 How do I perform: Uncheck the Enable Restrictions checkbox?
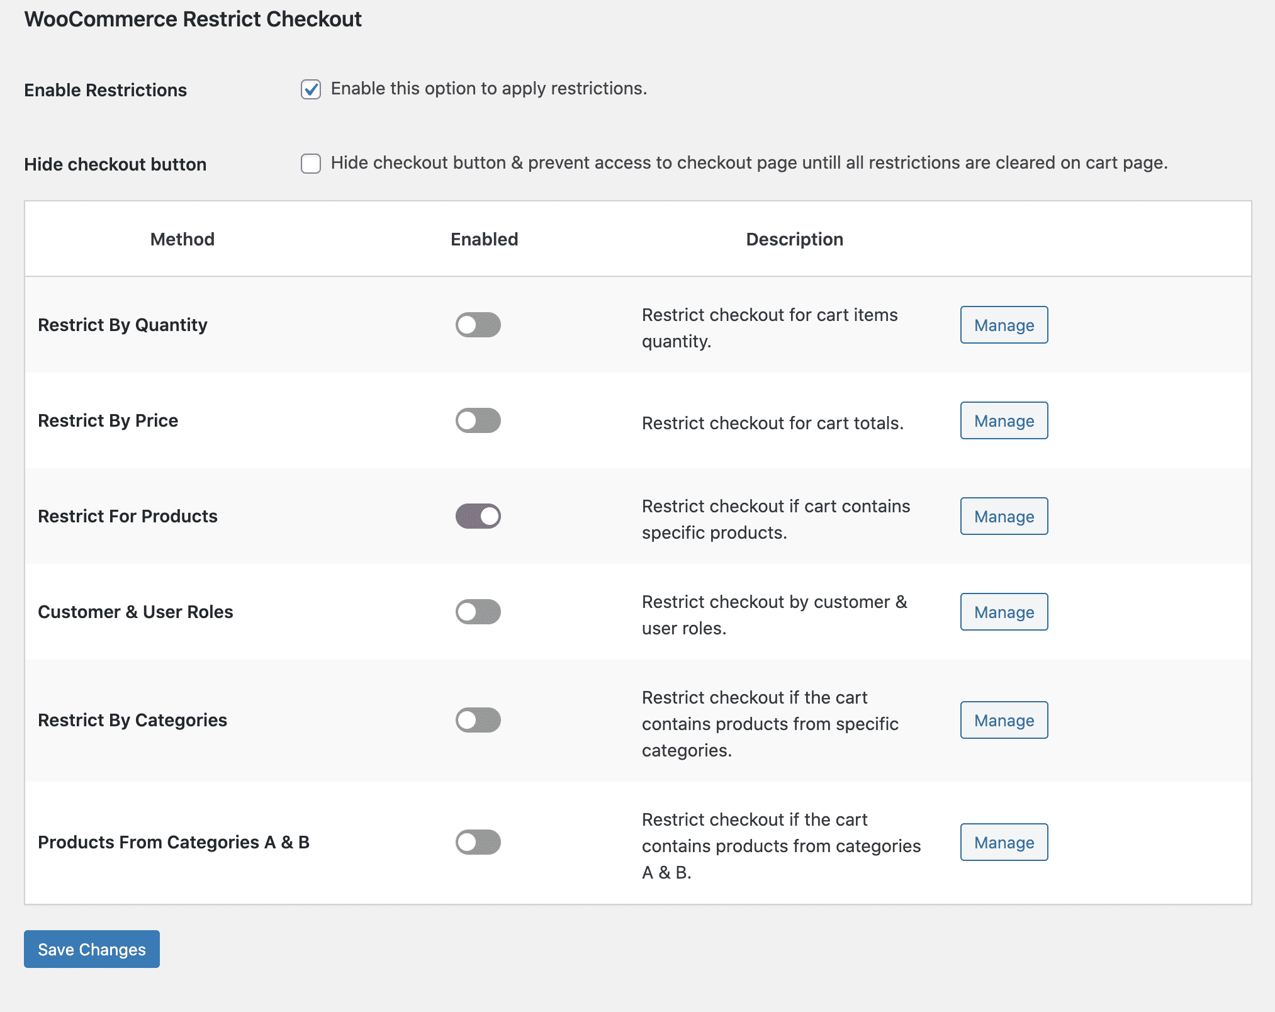311,89
